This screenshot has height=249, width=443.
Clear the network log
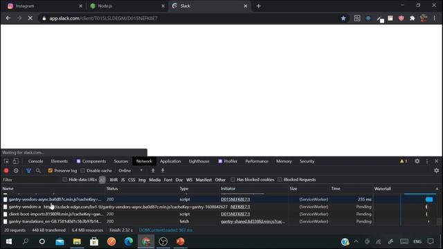[x=16, y=171]
